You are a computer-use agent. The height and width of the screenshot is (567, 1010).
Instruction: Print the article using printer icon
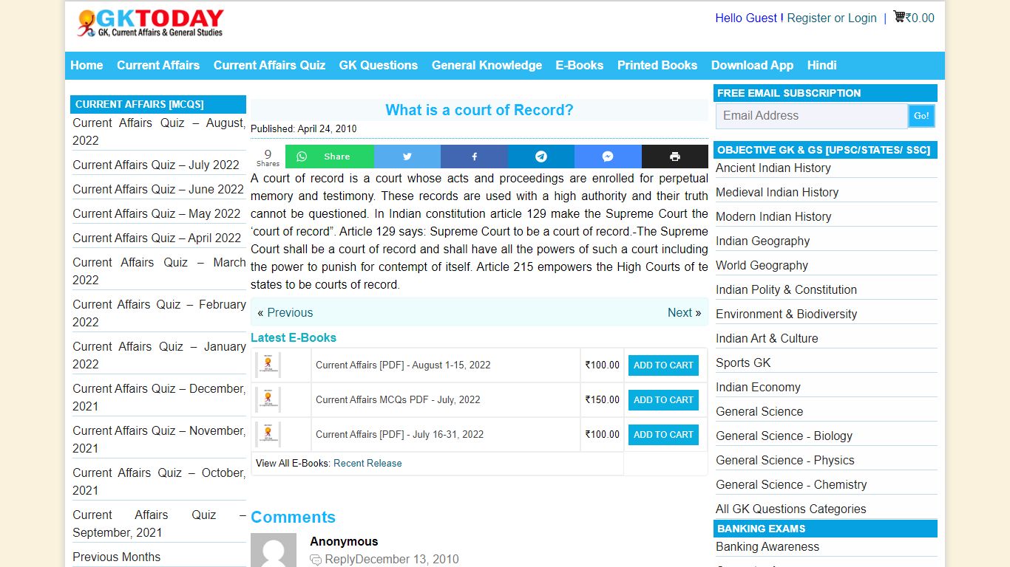tap(675, 157)
